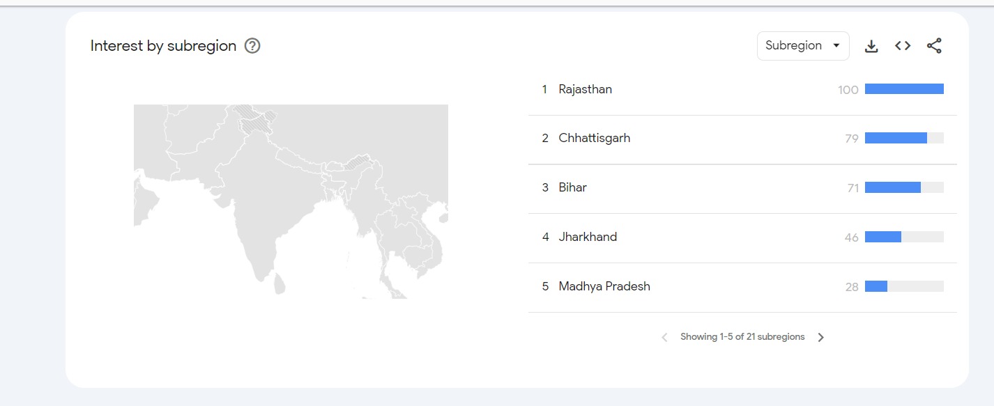994x406 pixels.
Task: Click the Jharkhand subregion row
Action: tap(588, 237)
